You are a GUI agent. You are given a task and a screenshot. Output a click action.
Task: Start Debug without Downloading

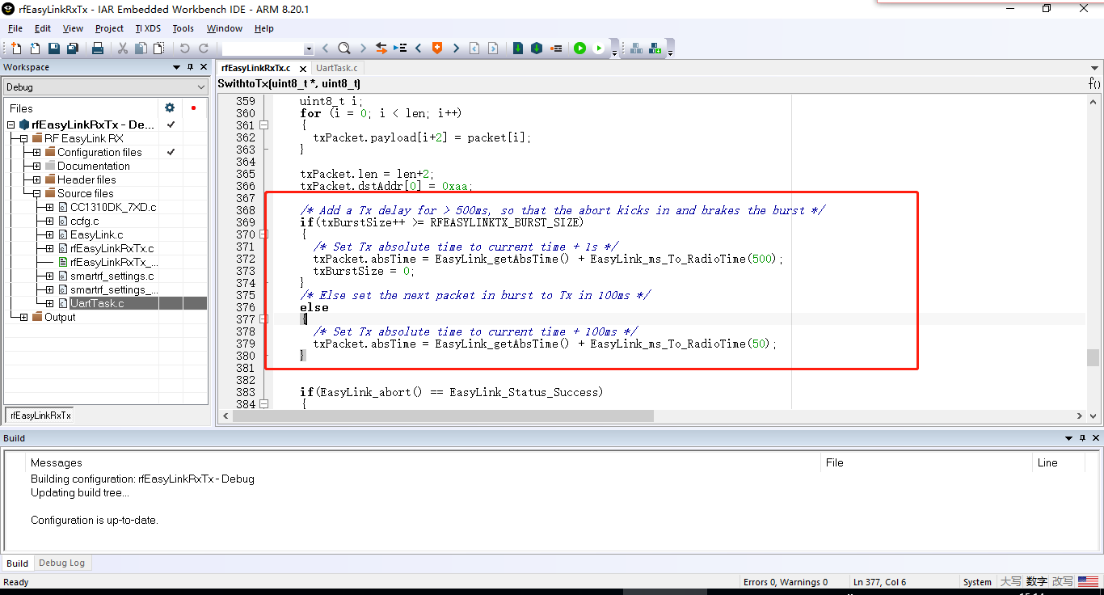coord(599,49)
